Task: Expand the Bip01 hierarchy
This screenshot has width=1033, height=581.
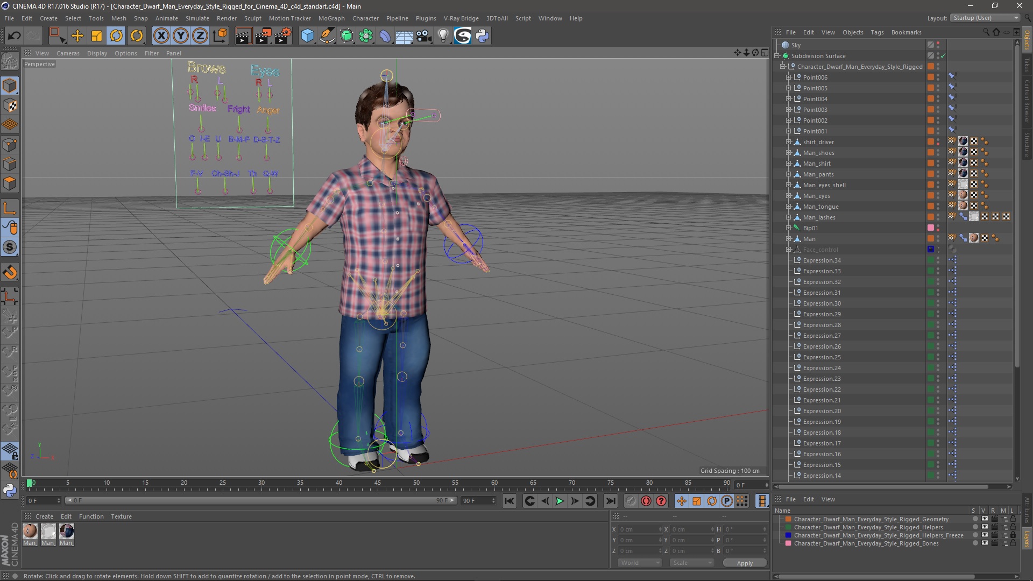Action: (x=789, y=228)
